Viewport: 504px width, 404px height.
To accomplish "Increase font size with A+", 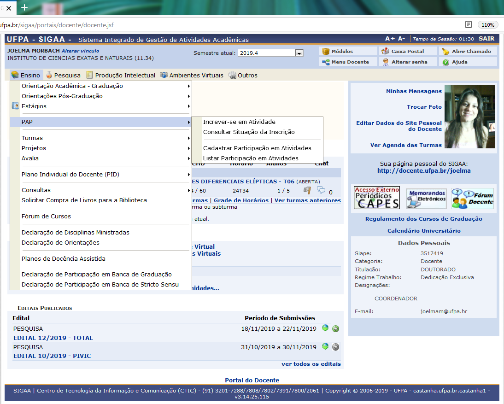I will [390, 39].
